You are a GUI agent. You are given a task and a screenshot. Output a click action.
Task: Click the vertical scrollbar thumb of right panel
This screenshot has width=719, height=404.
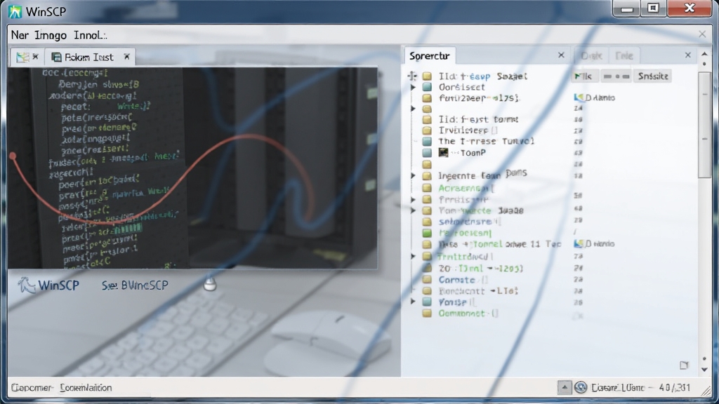pyautogui.click(x=704, y=125)
